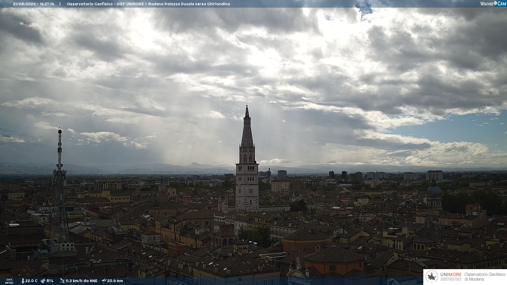This screenshot has width=507, height=285.
Task: Select the 22.0 C temperature reading
Action: [31, 281]
